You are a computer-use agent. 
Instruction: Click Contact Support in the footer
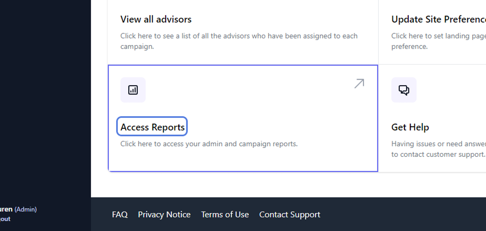(x=290, y=214)
